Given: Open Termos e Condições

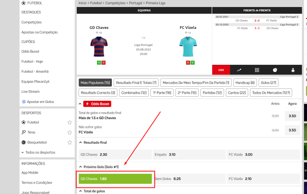Looking at the screenshot, I should click(x=37, y=183).
